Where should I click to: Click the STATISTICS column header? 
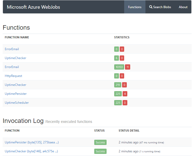point(122,37)
